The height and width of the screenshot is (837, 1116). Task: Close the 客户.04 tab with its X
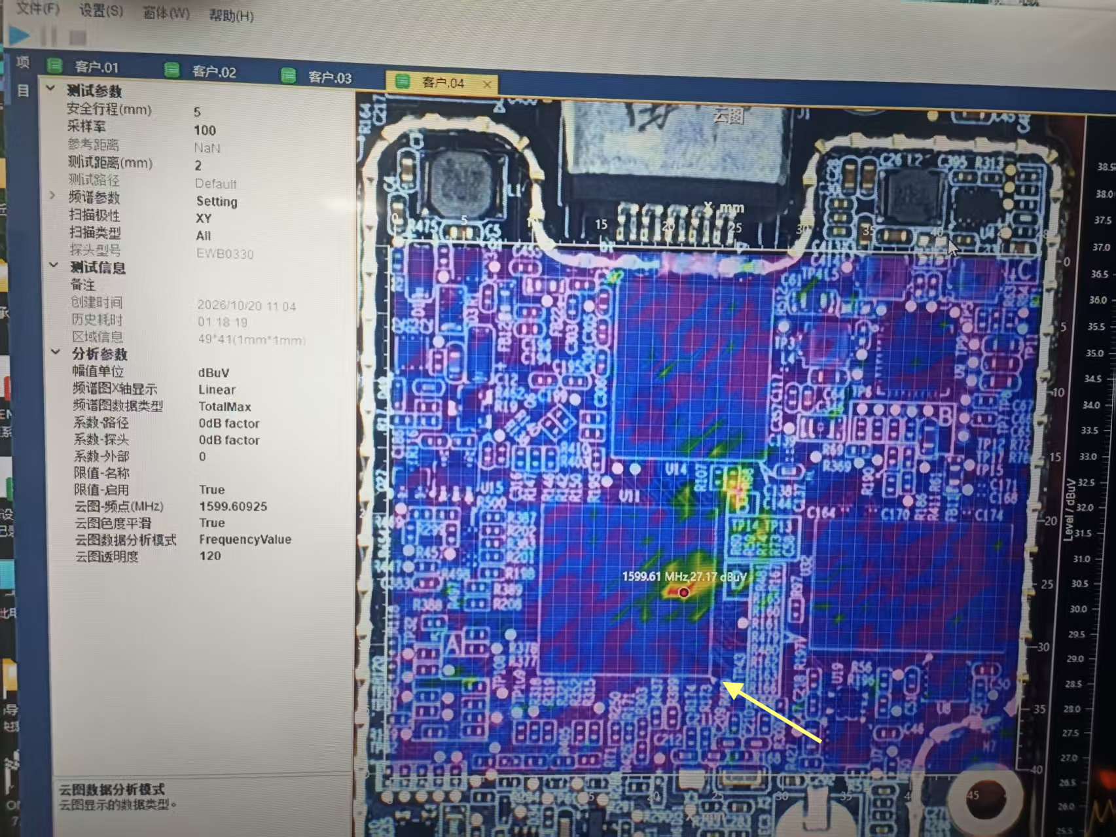point(487,84)
